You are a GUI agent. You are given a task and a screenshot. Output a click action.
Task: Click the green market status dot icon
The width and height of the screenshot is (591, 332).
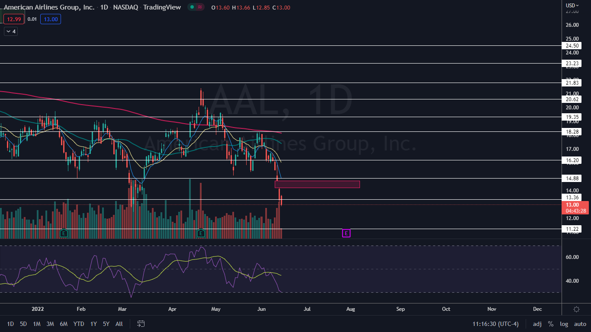coord(192,7)
